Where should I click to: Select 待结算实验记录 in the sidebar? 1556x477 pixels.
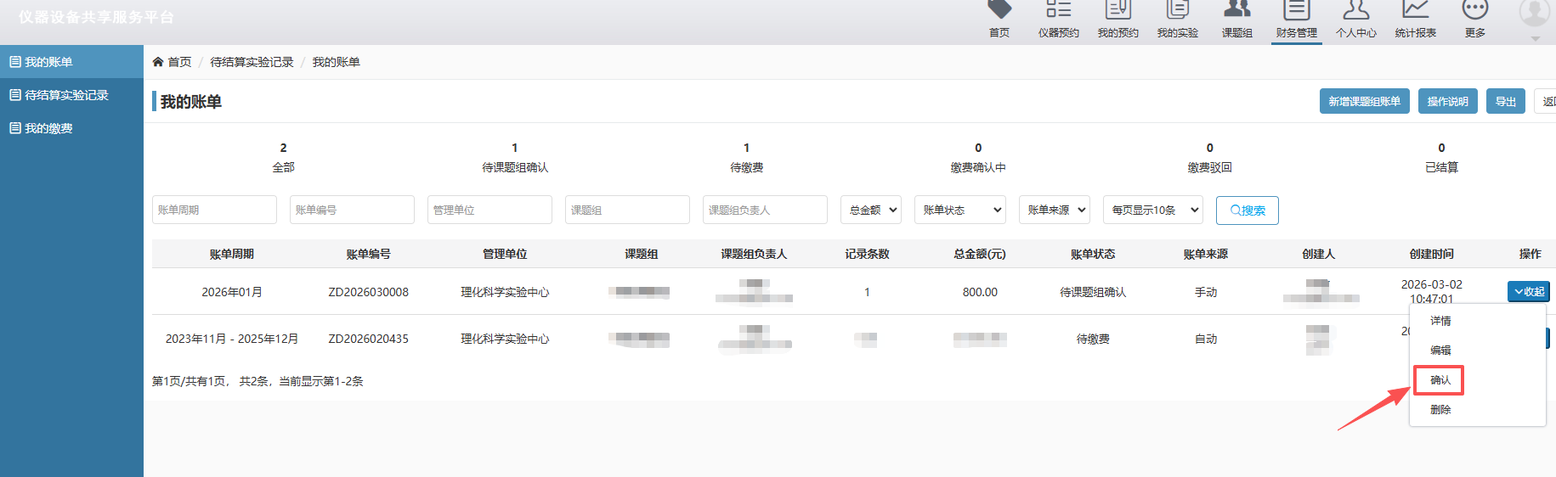point(66,95)
